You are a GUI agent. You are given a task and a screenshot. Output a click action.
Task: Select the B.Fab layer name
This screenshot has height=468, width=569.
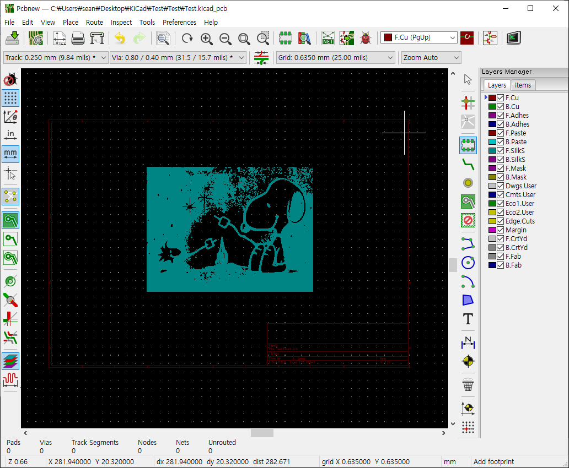(513, 265)
